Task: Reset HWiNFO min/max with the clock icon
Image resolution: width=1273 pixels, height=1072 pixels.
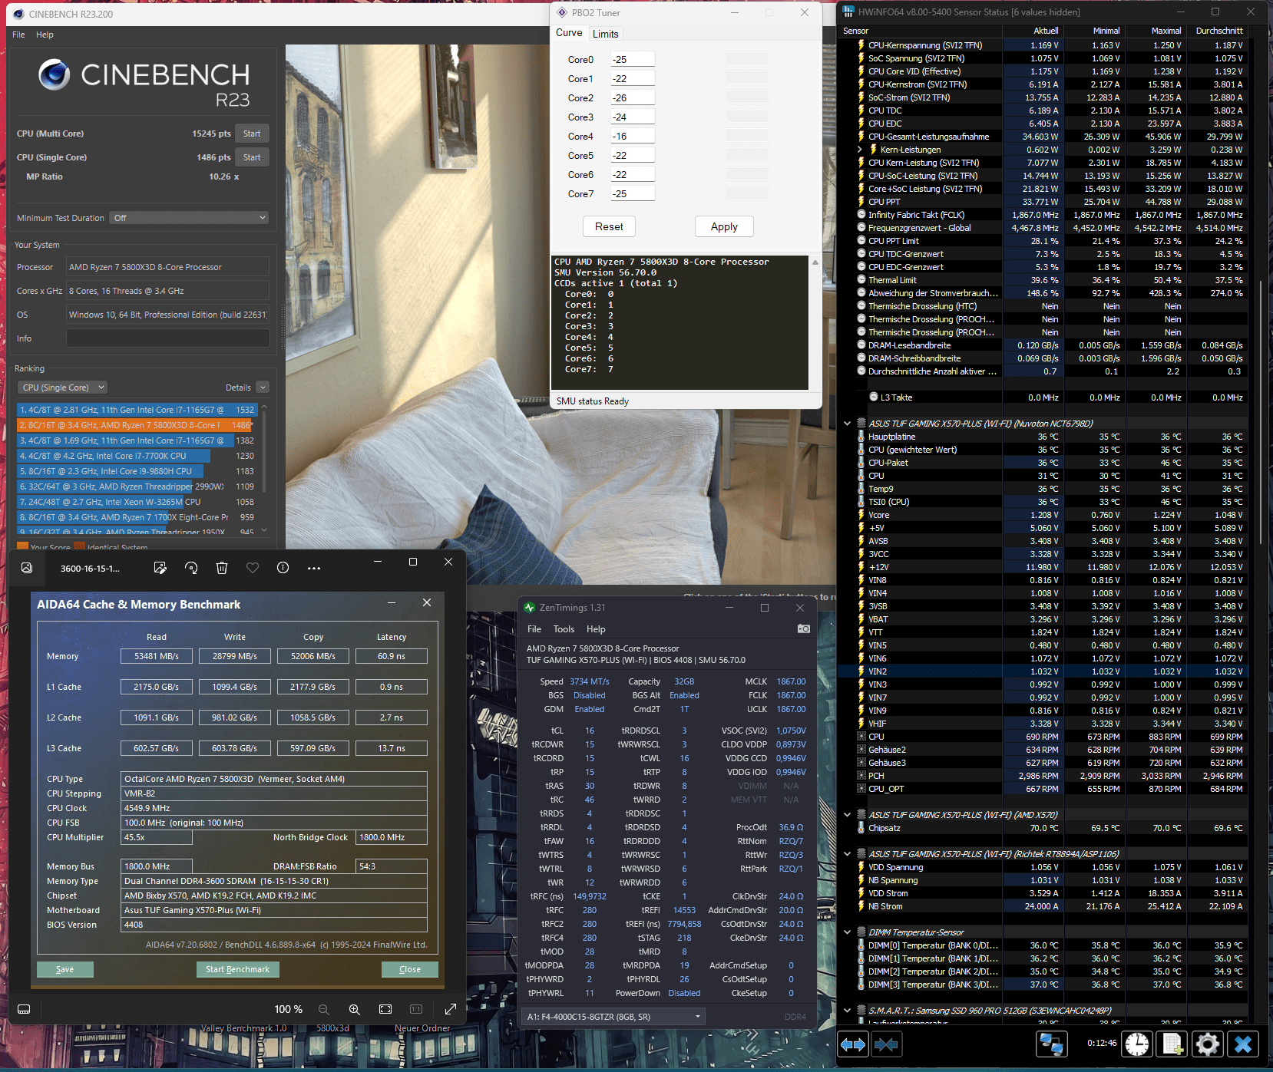Action: [x=1137, y=1044]
